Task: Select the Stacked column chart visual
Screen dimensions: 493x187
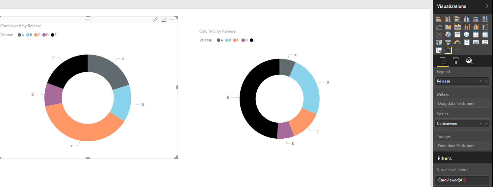Action: pyautogui.click(x=448, y=19)
